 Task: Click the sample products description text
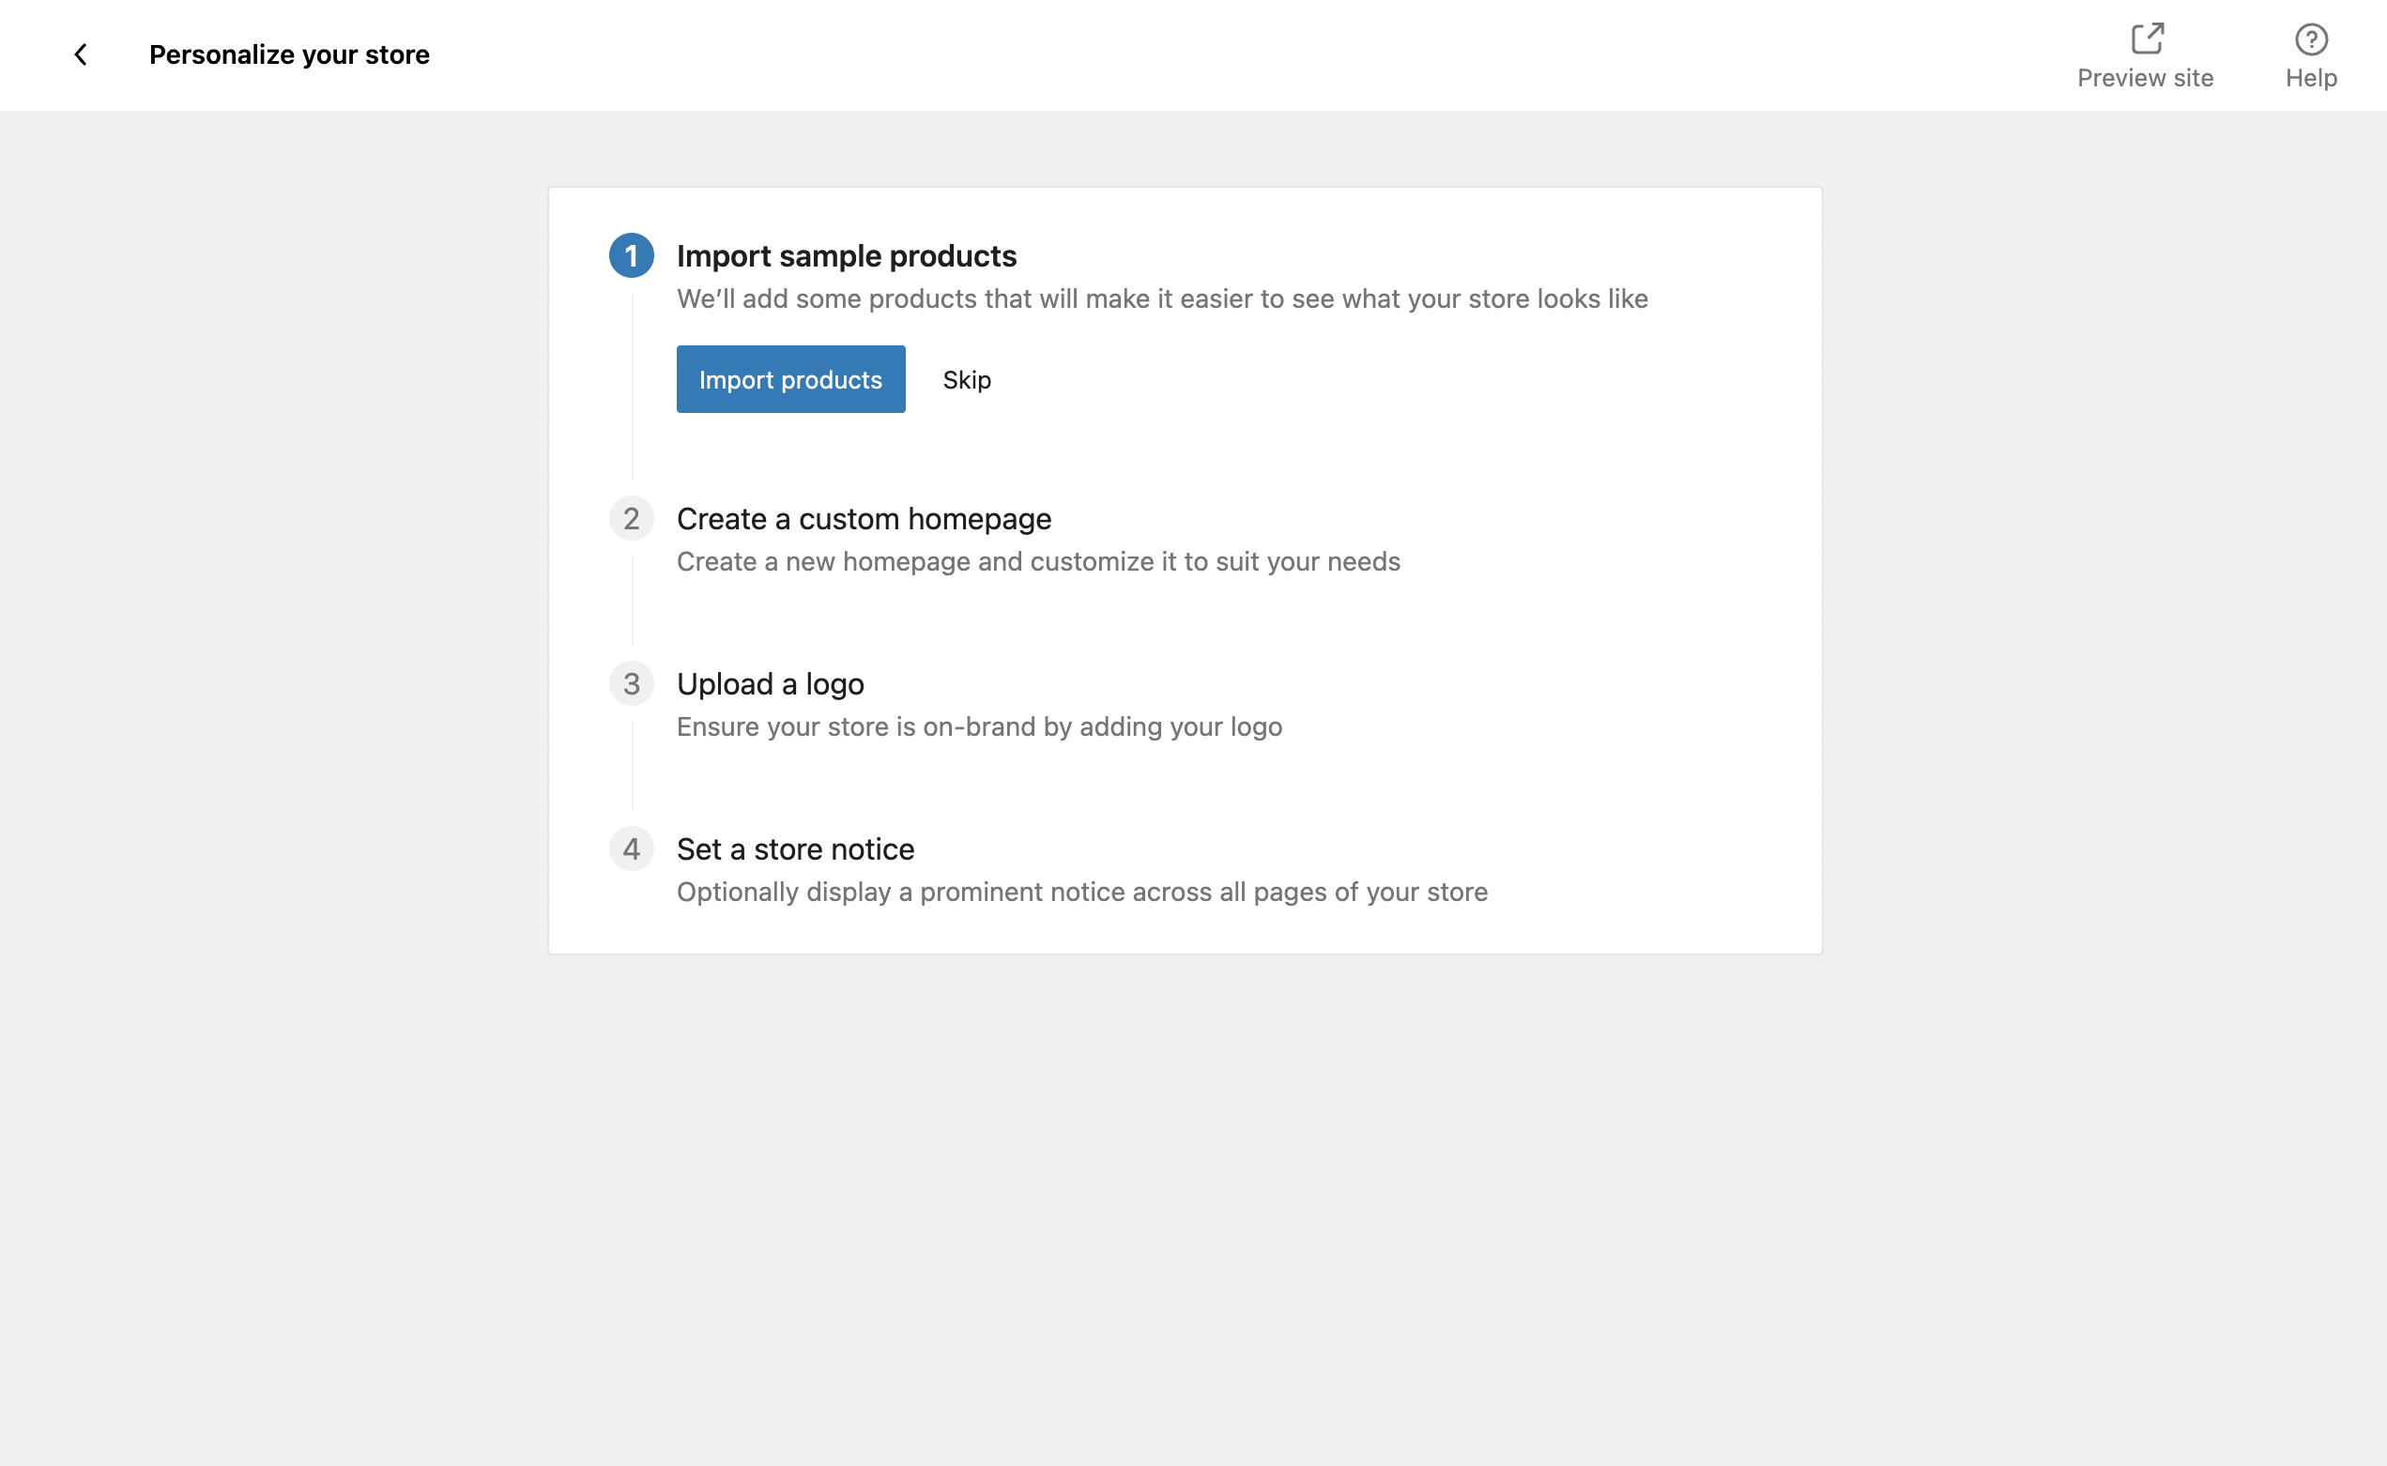pyautogui.click(x=1161, y=298)
